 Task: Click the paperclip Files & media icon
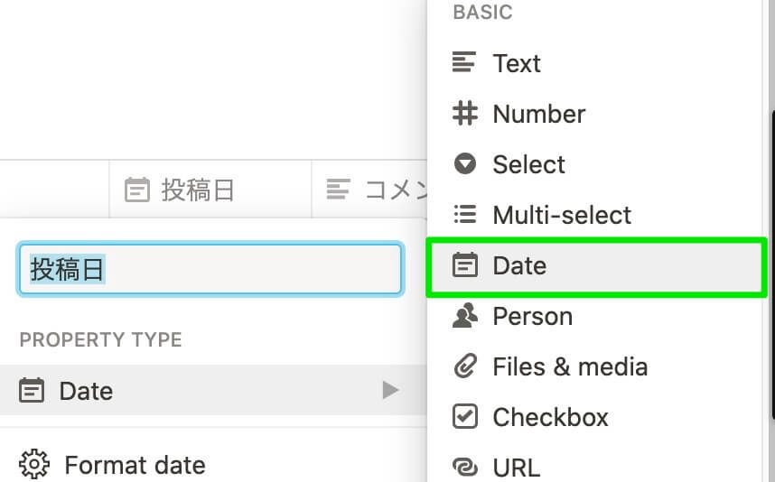(x=465, y=366)
